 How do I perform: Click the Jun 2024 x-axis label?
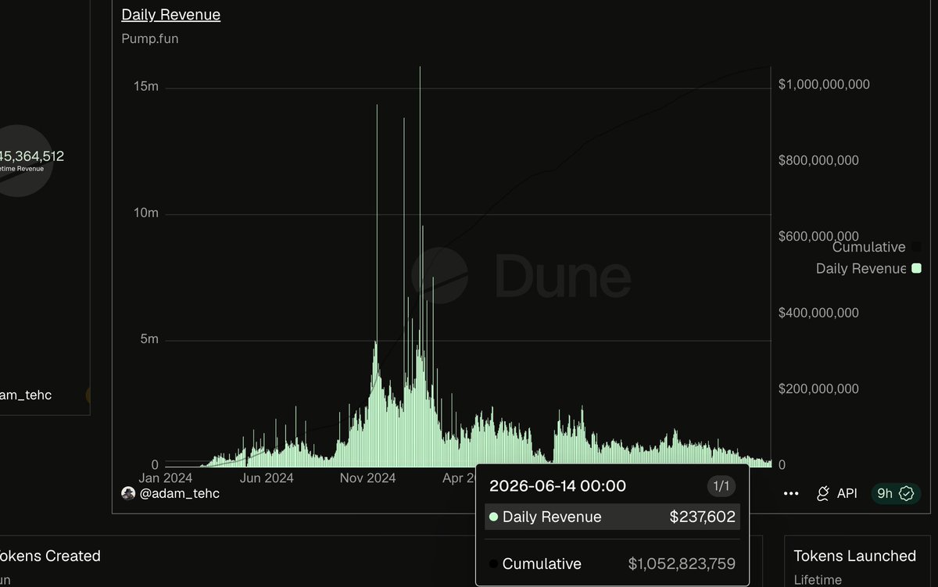[x=267, y=478]
